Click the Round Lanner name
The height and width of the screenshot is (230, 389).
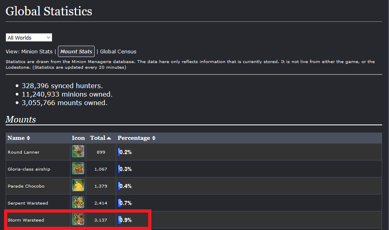click(23, 152)
